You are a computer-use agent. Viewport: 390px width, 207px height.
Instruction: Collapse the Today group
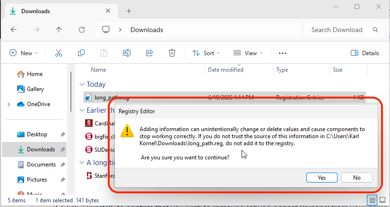[82, 84]
